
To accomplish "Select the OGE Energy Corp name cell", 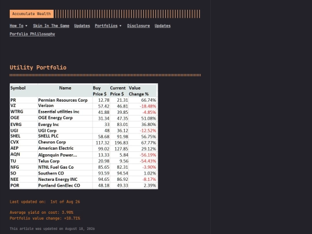I will (x=55, y=118).
